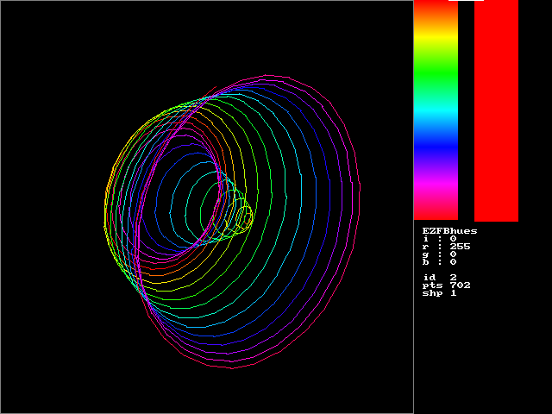Click the 'id 2' readout
The height and width of the screenshot is (414, 552).
tap(439, 278)
